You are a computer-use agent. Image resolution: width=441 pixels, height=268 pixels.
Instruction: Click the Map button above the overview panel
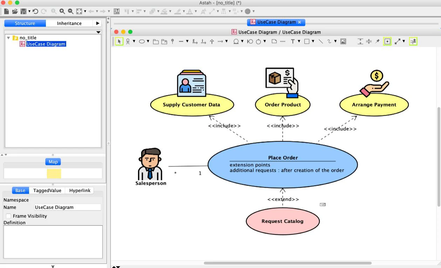point(53,161)
